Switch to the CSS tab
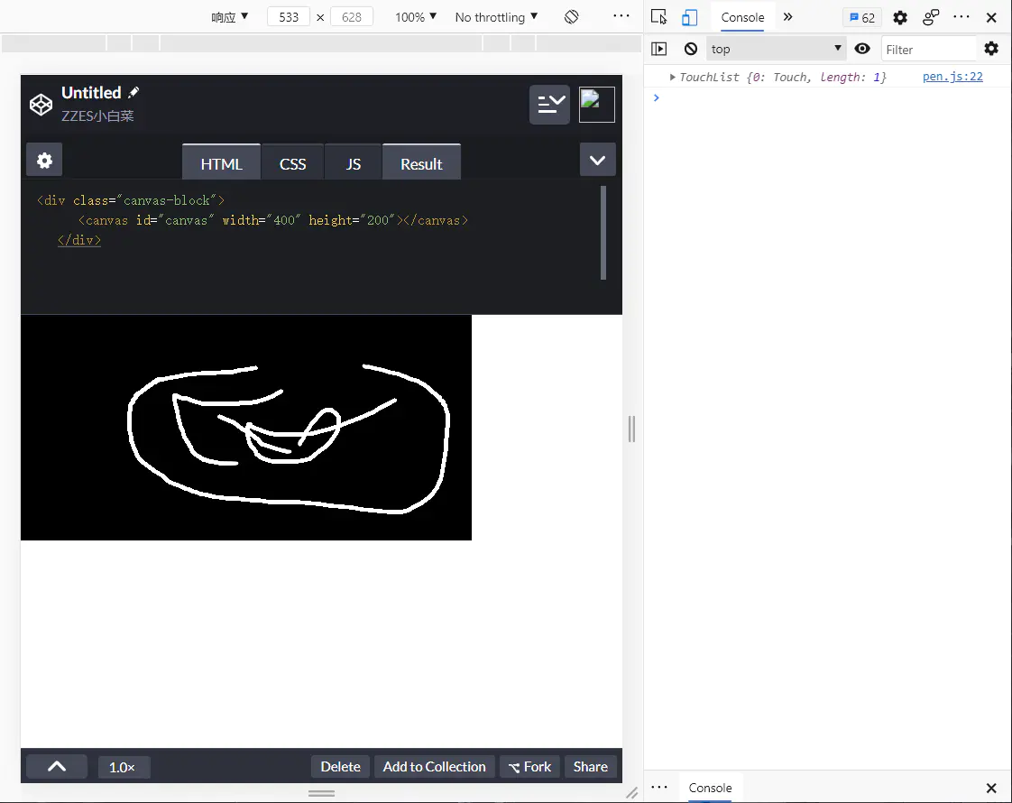The image size is (1012, 803). tap(292, 162)
